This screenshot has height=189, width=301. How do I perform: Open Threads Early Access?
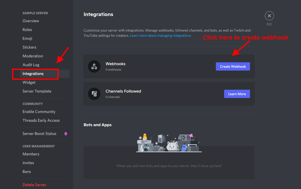41,120
